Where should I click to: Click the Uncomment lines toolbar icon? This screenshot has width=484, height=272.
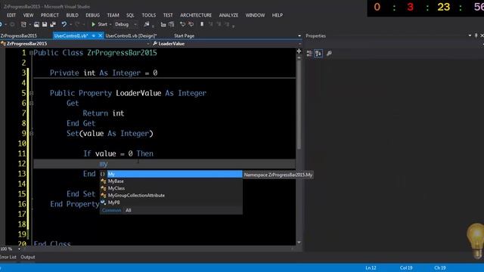(172, 24)
